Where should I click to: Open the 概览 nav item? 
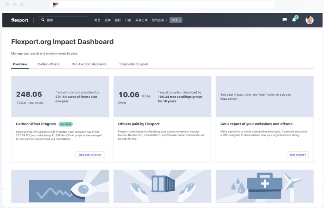click(x=97, y=20)
